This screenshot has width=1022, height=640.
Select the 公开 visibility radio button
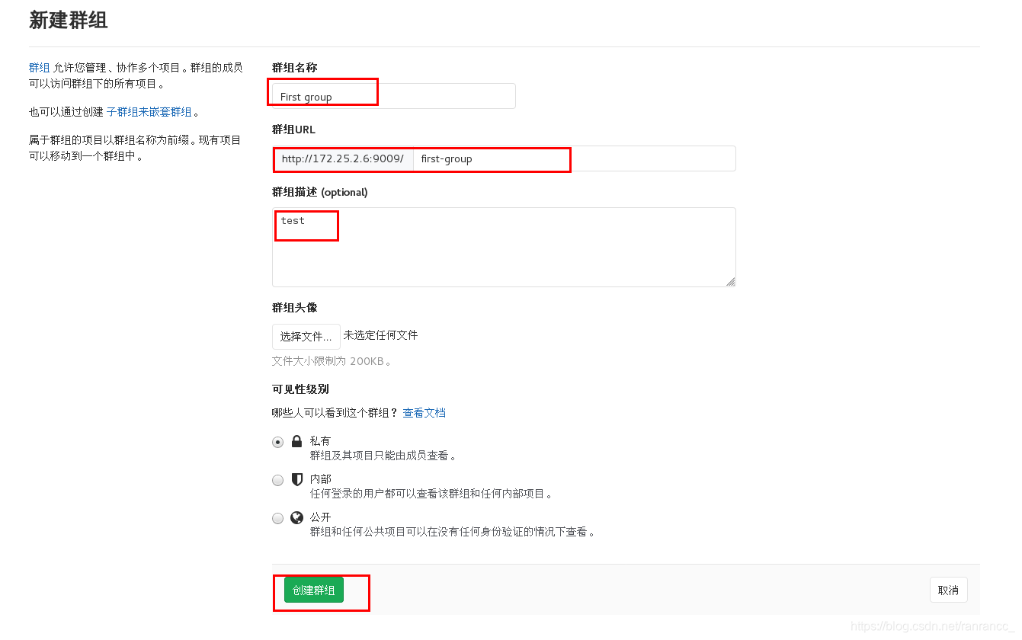tap(277, 518)
